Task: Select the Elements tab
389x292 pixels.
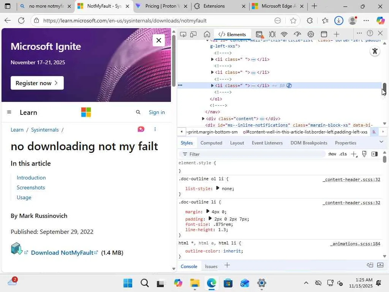Action: pyautogui.click(x=232, y=35)
